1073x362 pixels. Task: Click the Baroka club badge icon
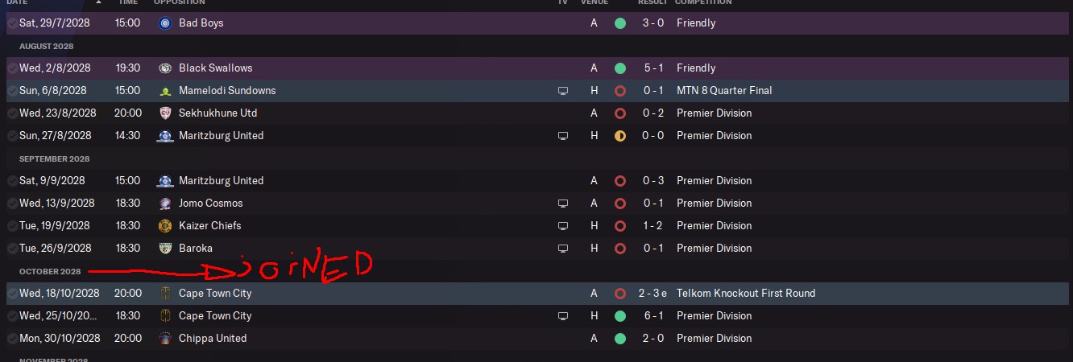click(x=165, y=249)
